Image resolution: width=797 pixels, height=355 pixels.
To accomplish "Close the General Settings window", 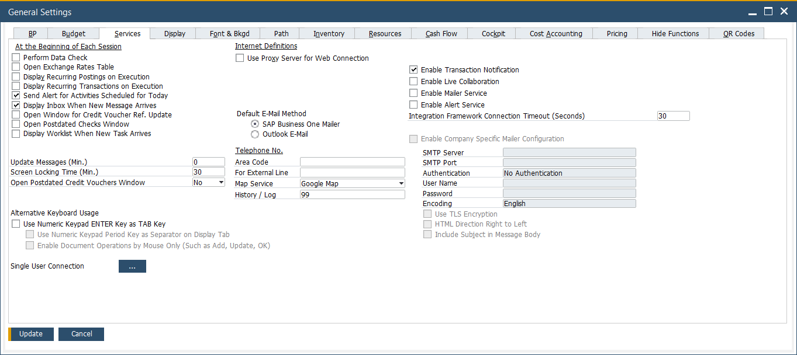I will [x=784, y=11].
